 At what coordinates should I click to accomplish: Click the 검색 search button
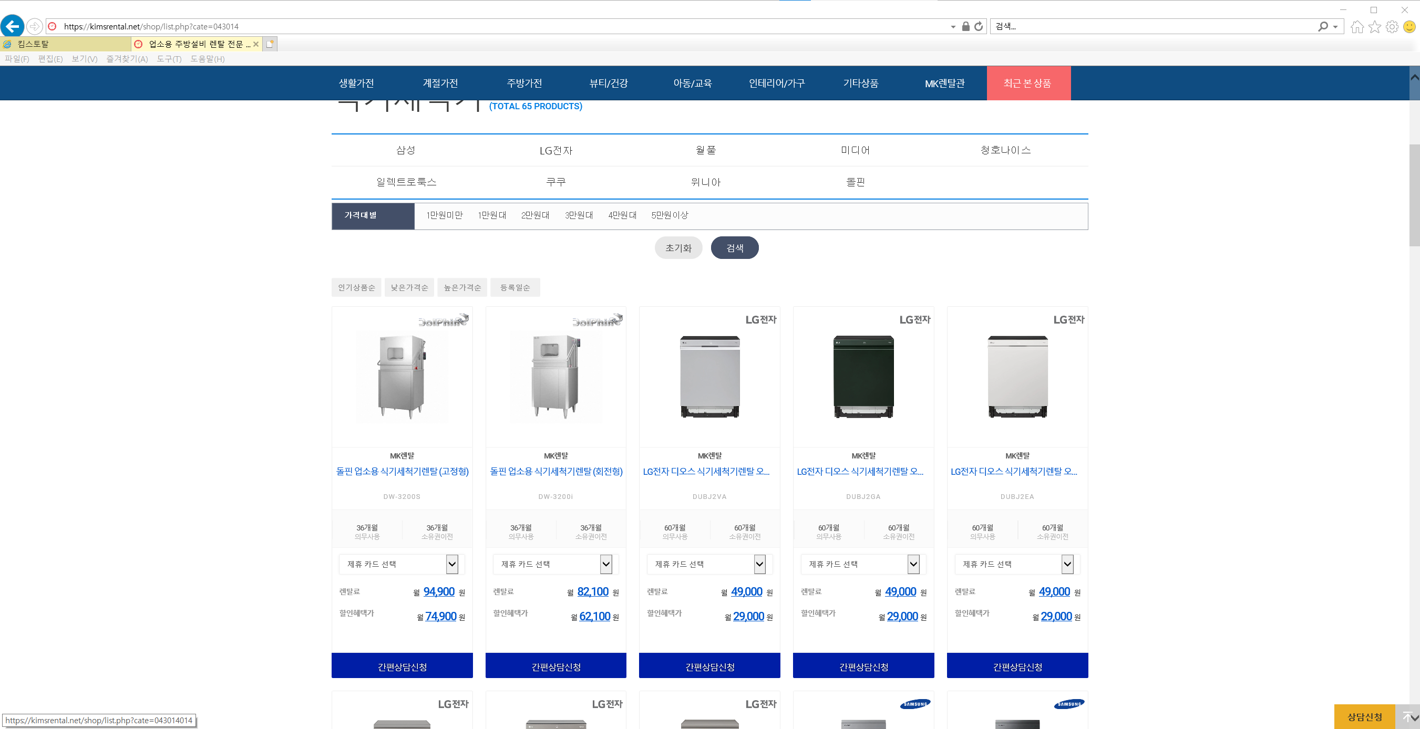click(x=735, y=247)
